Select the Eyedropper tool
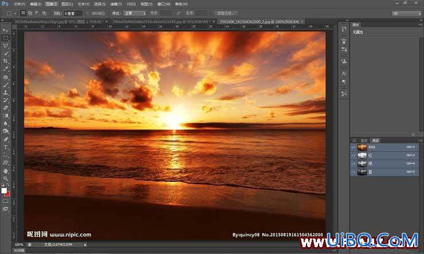Viewport: 424px width, 254px height. click(5, 69)
